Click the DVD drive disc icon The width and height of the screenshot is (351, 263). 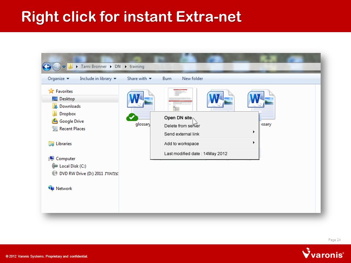click(54, 173)
